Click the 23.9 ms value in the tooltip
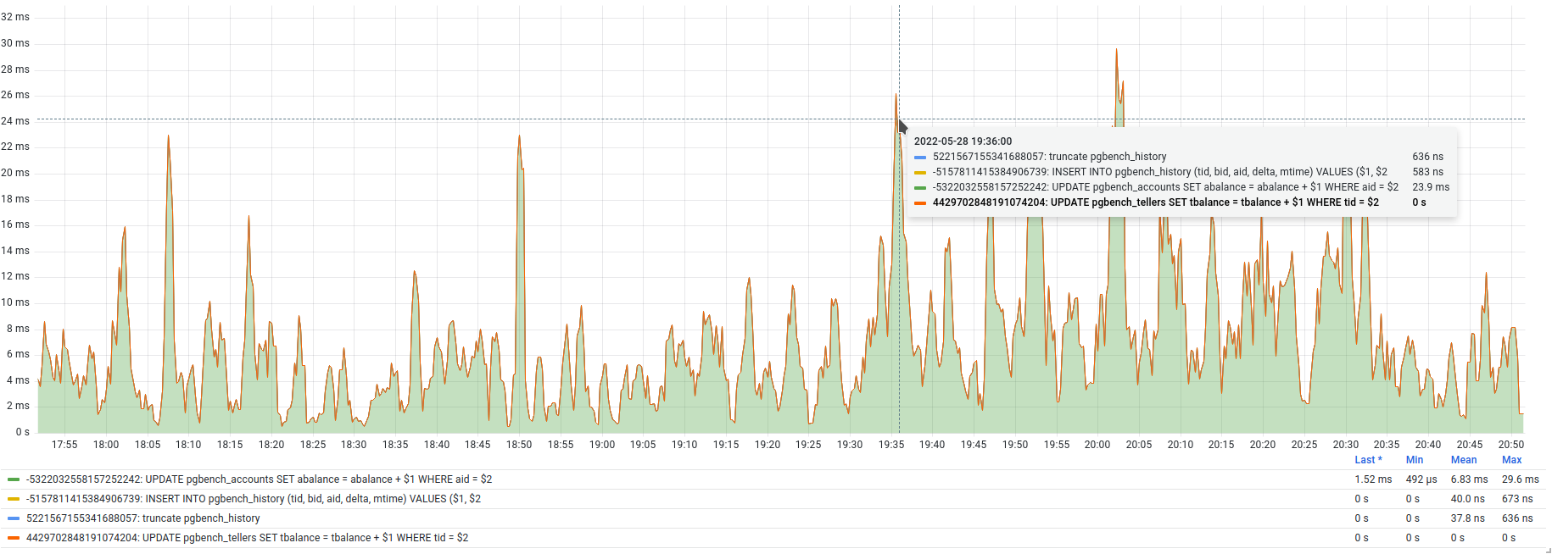 pos(1431,187)
